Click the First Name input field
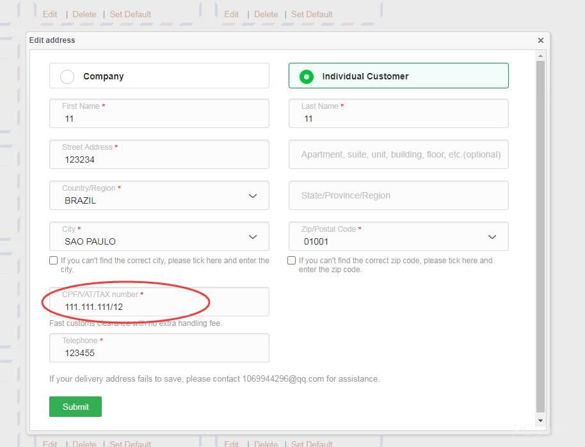 coord(159,118)
